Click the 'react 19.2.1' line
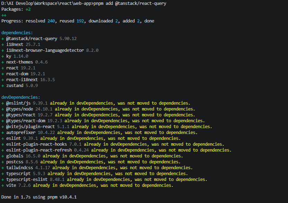This screenshot has height=203, width=288. pos(18,68)
